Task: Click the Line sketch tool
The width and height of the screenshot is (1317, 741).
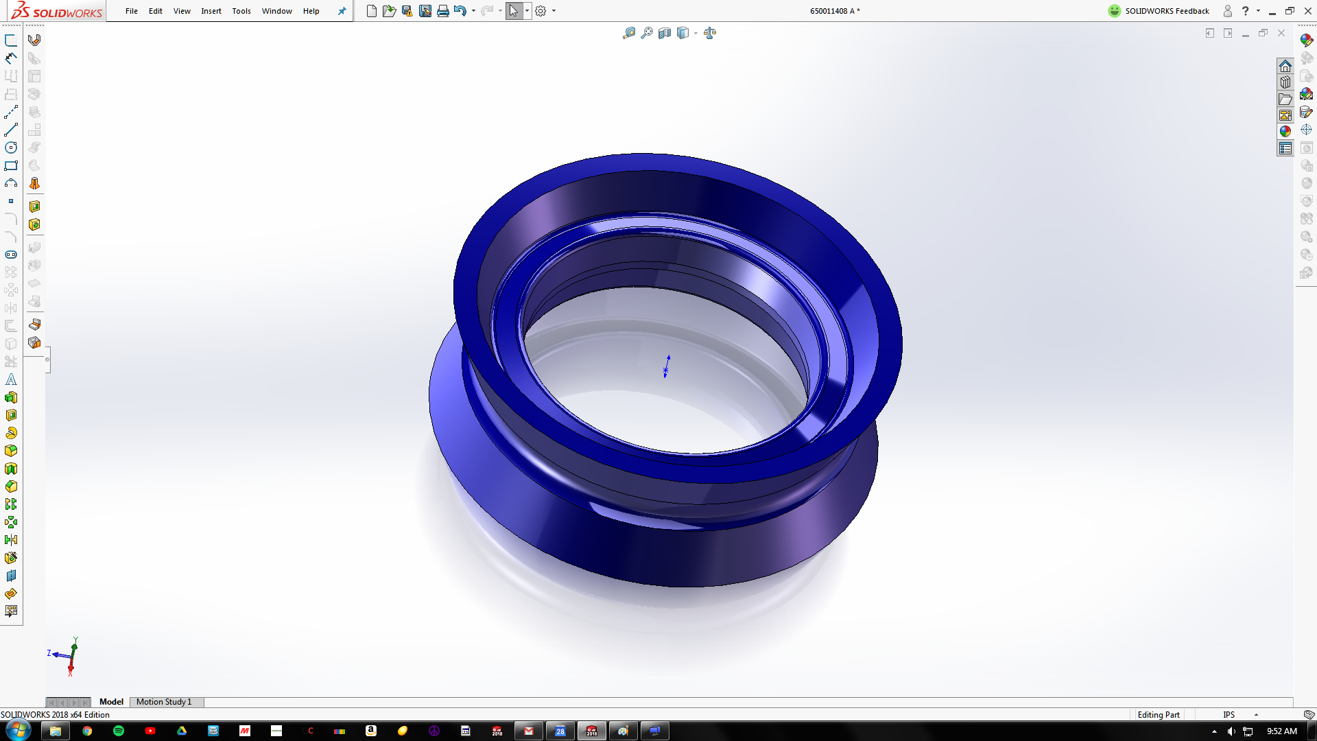Action: click(11, 129)
